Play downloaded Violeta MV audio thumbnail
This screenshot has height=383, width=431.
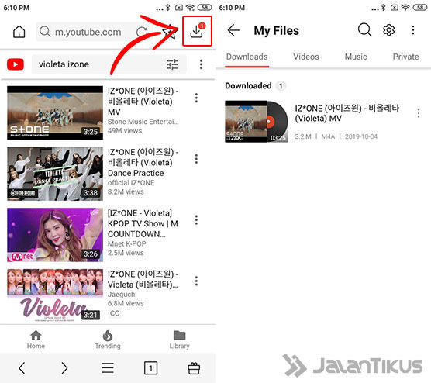point(256,121)
